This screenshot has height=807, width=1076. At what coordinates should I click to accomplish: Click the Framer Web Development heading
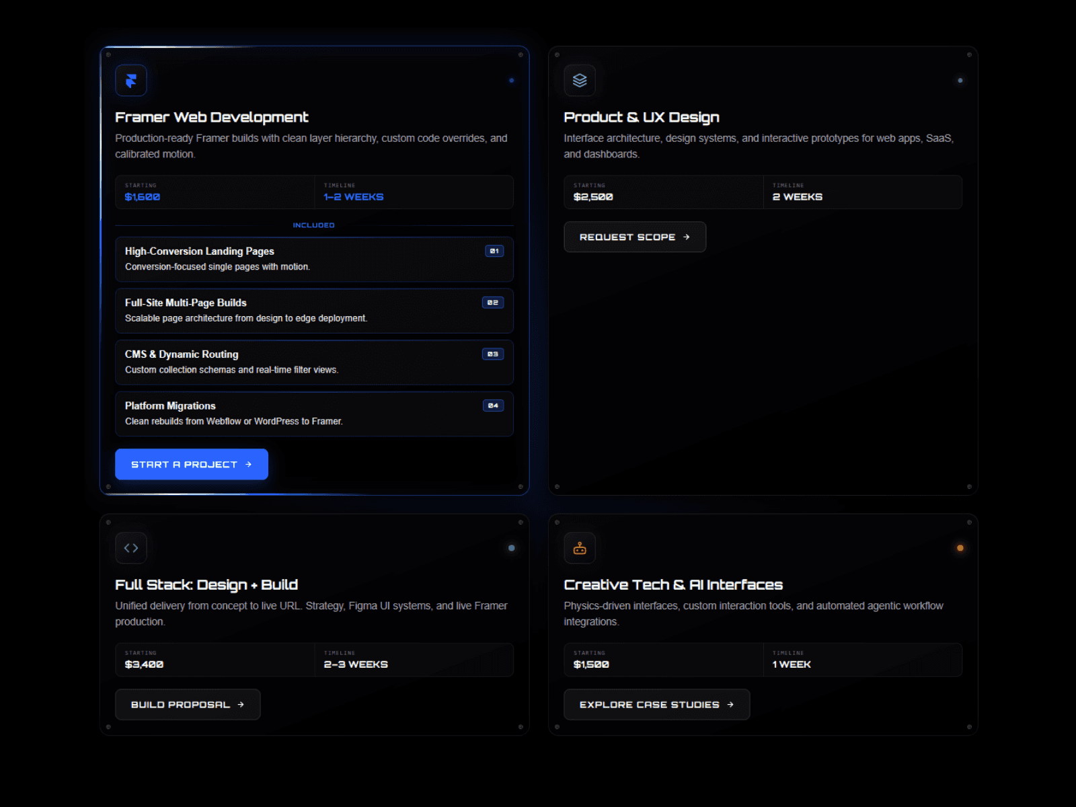[212, 117]
